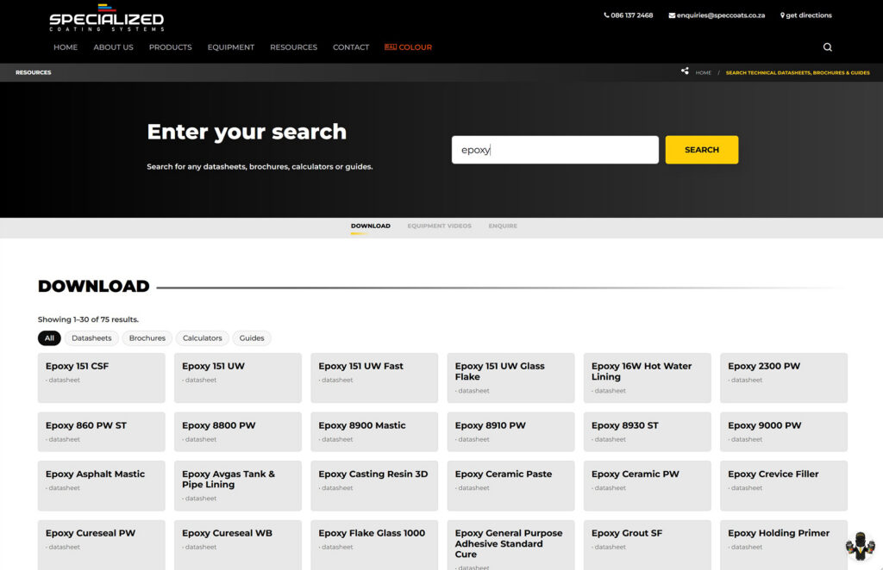The image size is (883, 570).
Task: Open the CONTACT menu item
Action: pyautogui.click(x=351, y=47)
